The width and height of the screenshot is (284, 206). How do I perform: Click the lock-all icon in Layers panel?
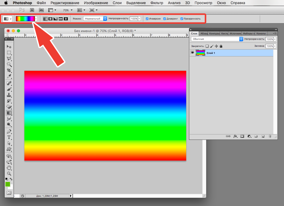221,46
